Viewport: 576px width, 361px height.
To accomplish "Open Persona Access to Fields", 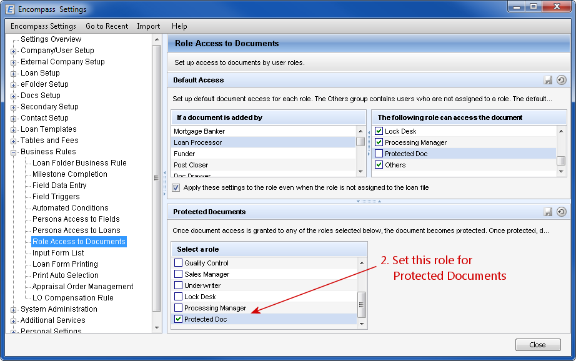I will tap(76, 219).
